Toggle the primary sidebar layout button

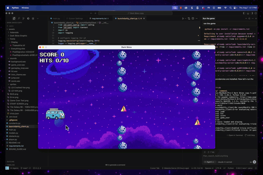[x=244, y=13]
